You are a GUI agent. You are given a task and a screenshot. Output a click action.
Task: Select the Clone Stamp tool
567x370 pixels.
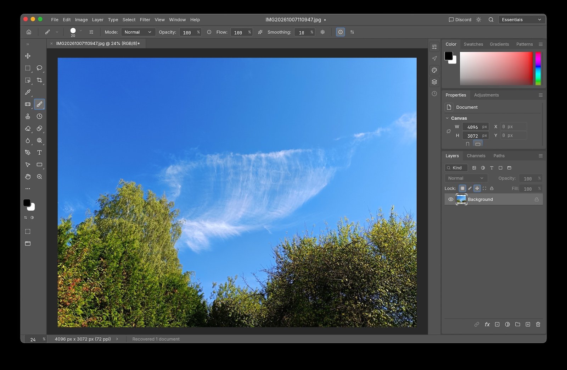(x=28, y=116)
